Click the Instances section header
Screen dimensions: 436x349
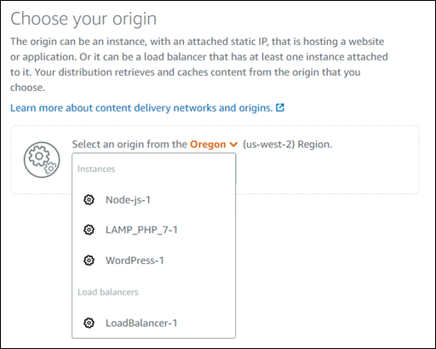[96, 169]
